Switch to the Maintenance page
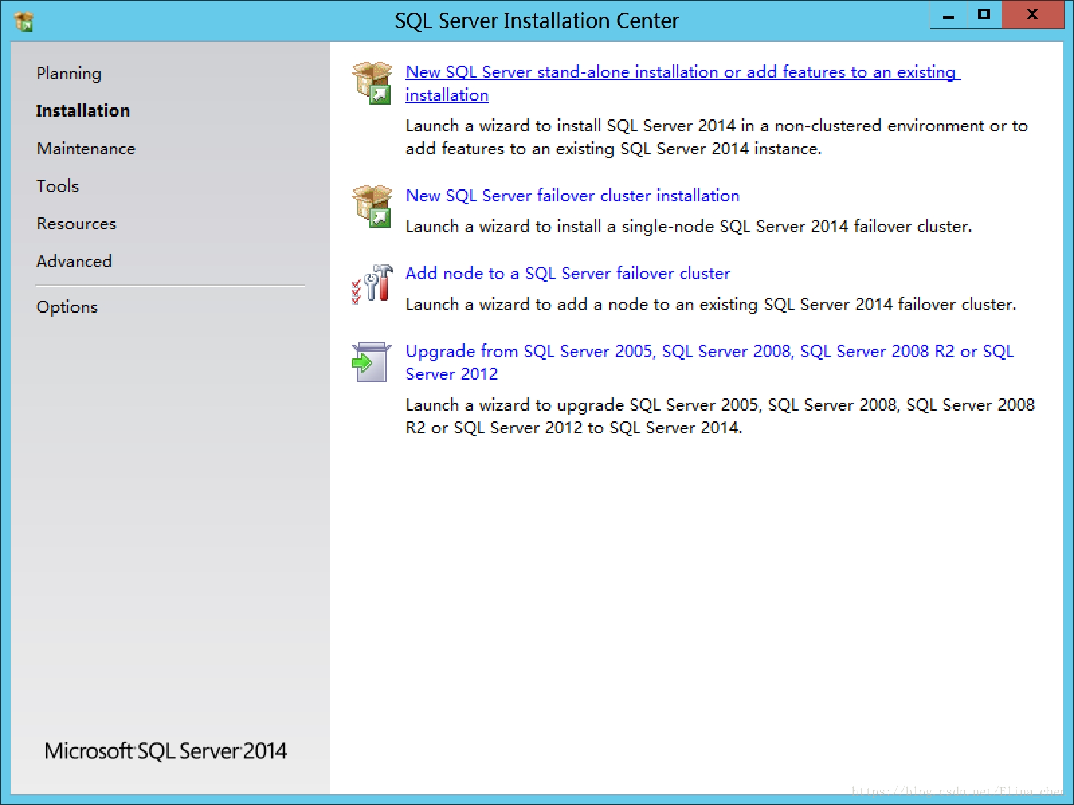The image size is (1074, 805). pyautogui.click(x=85, y=148)
